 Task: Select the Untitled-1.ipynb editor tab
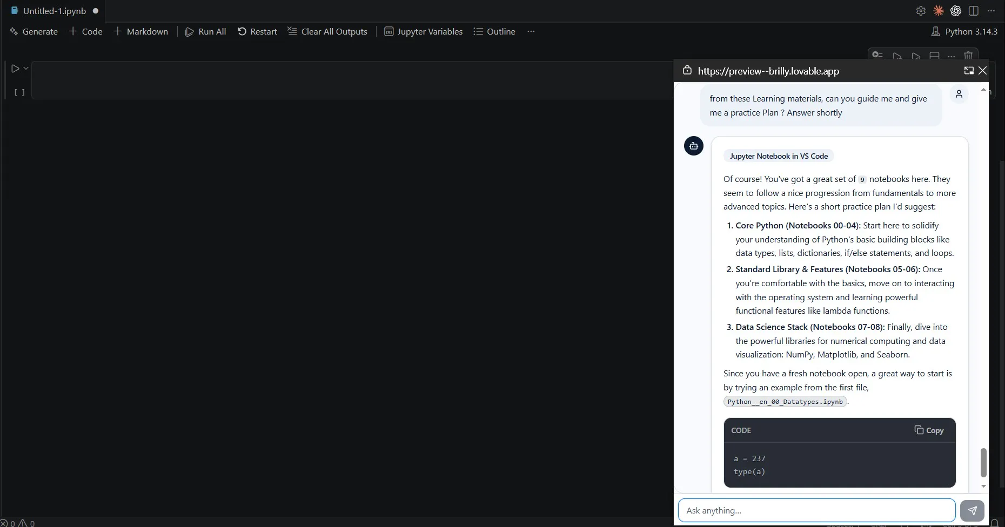tap(54, 11)
